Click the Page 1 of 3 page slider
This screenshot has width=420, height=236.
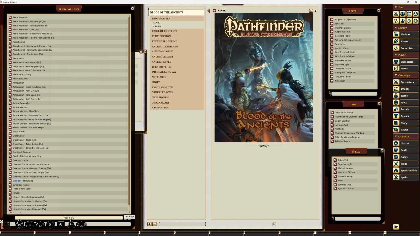click(x=68, y=217)
